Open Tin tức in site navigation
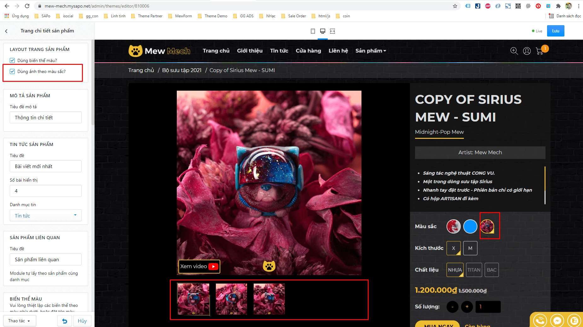This screenshot has width=583, height=327. [279, 51]
